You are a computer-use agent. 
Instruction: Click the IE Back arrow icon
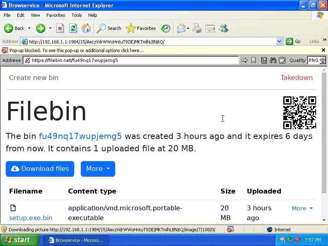(9, 28)
